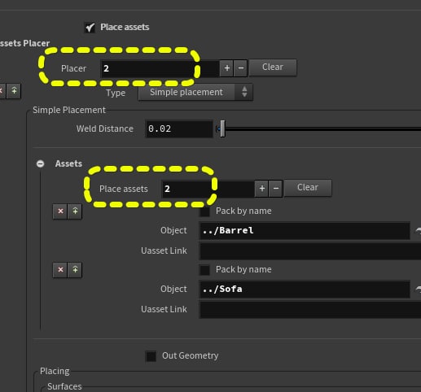Click the Simple Placement group heading
421x392 pixels.
pyautogui.click(x=69, y=110)
